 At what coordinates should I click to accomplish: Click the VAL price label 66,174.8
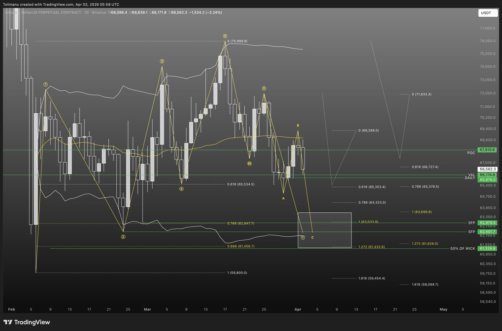(x=488, y=175)
